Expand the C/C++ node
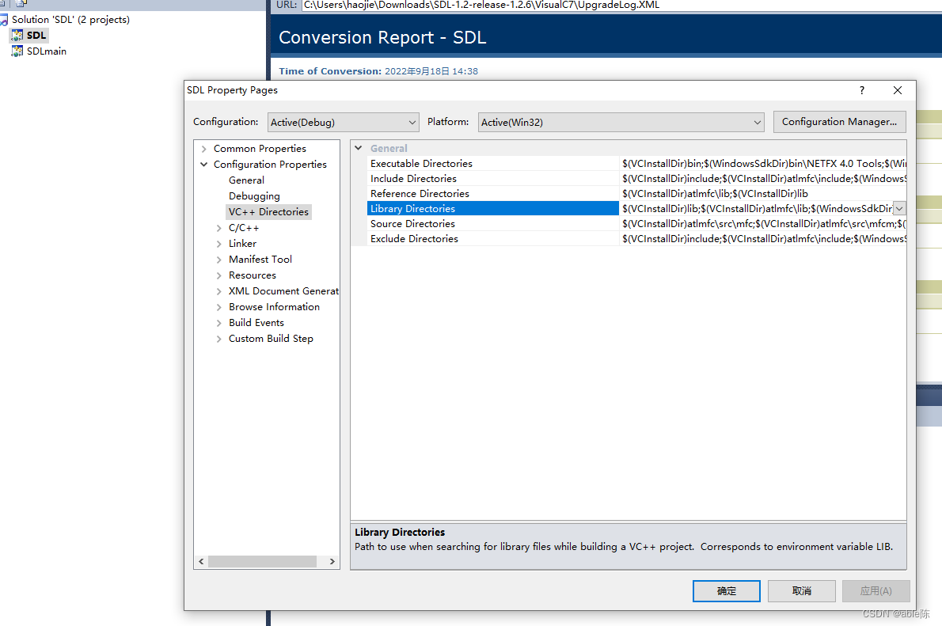The width and height of the screenshot is (942, 626). (x=218, y=228)
